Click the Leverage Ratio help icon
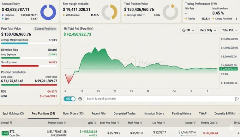 coord(144,15)
